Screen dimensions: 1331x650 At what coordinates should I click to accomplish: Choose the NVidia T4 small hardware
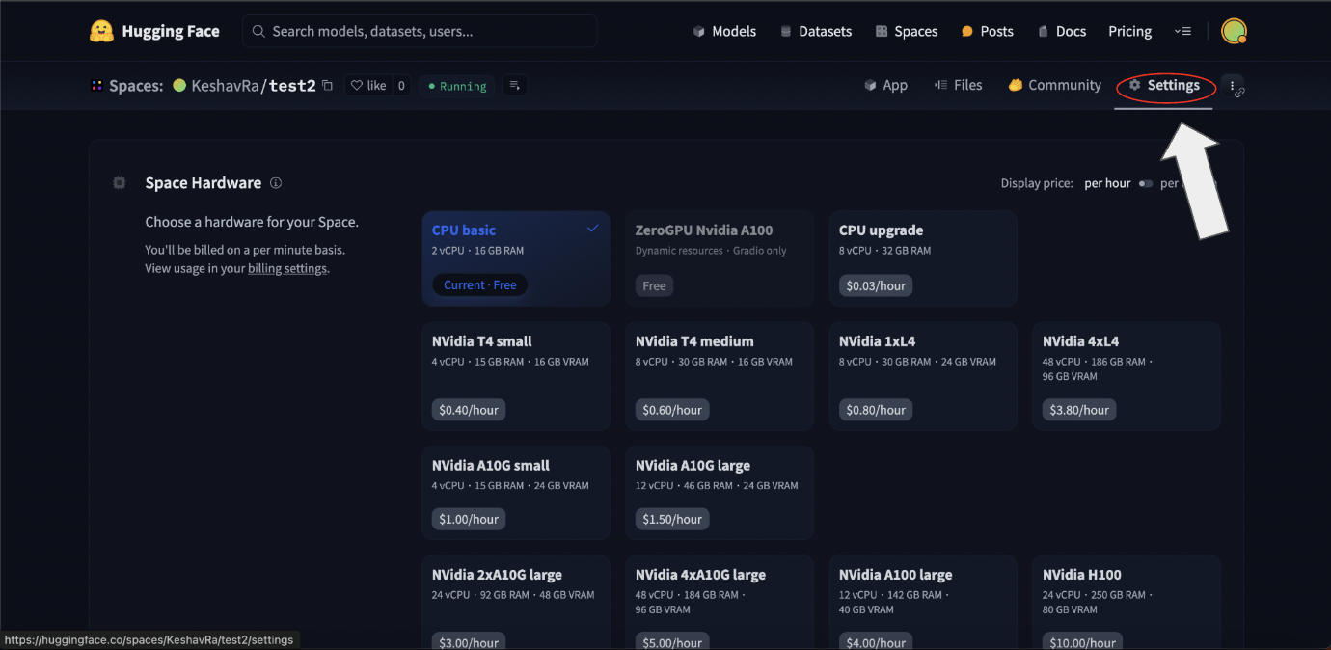click(516, 376)
